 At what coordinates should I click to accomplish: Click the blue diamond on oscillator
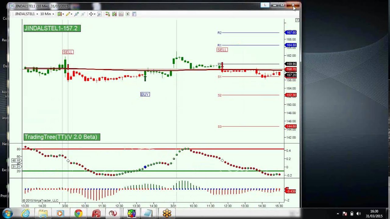click(x=145, y=167)
